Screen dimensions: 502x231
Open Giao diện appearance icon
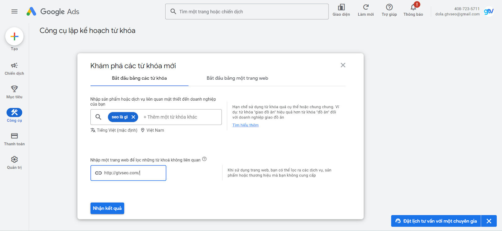[x=341, y=7]
